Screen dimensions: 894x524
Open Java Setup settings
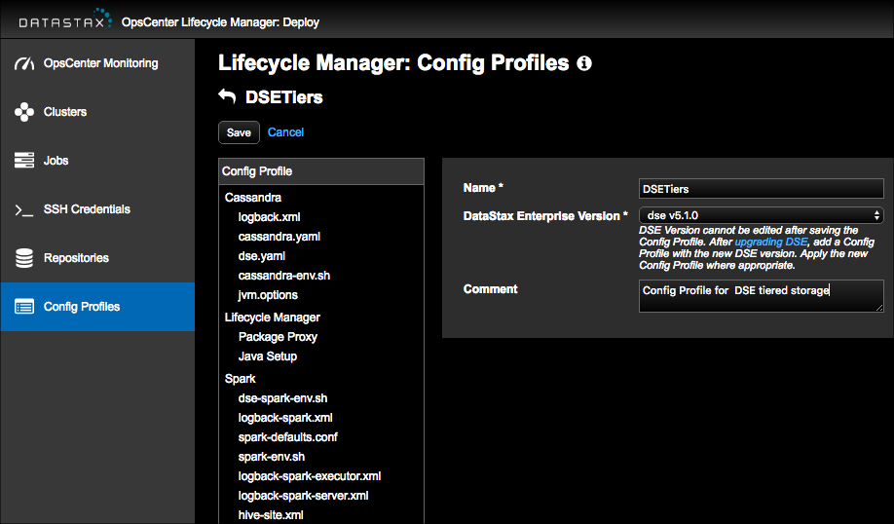(x=268, y=356)
